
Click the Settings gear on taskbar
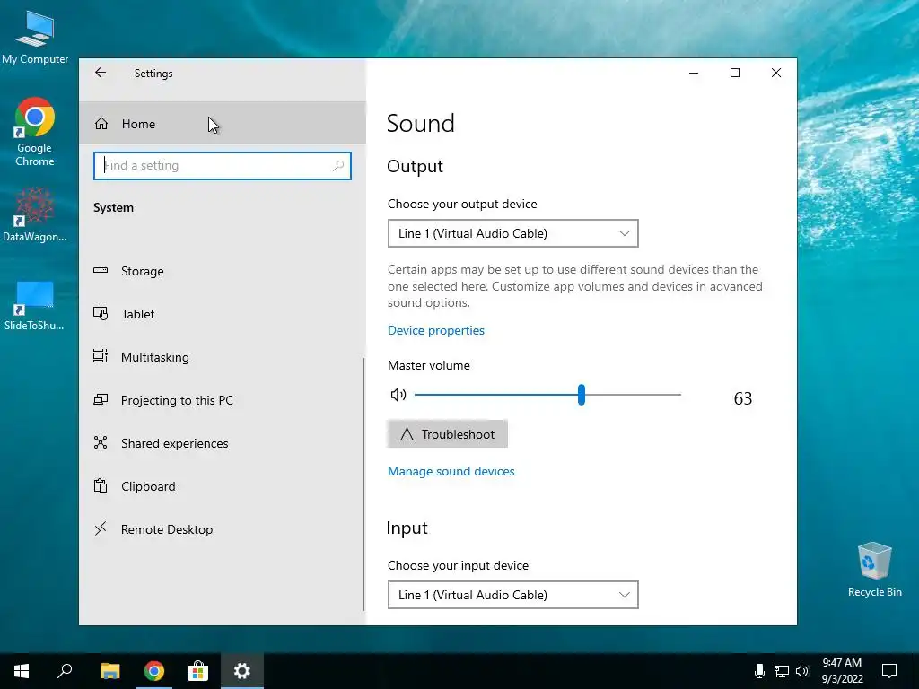tap(242, 671)
